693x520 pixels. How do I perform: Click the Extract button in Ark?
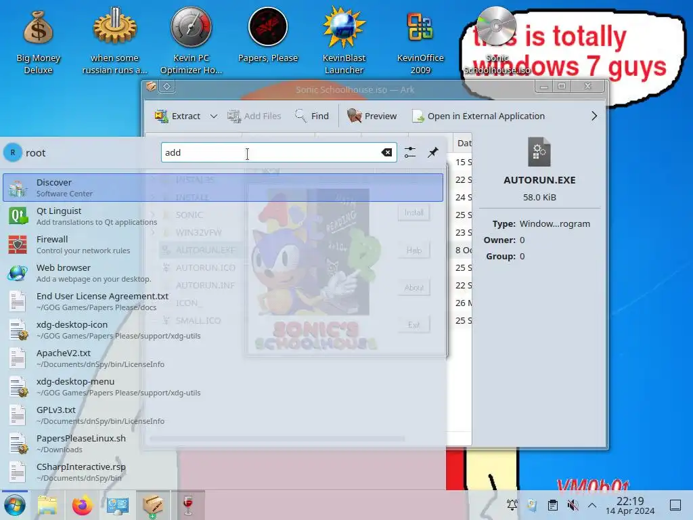[178, 116]
